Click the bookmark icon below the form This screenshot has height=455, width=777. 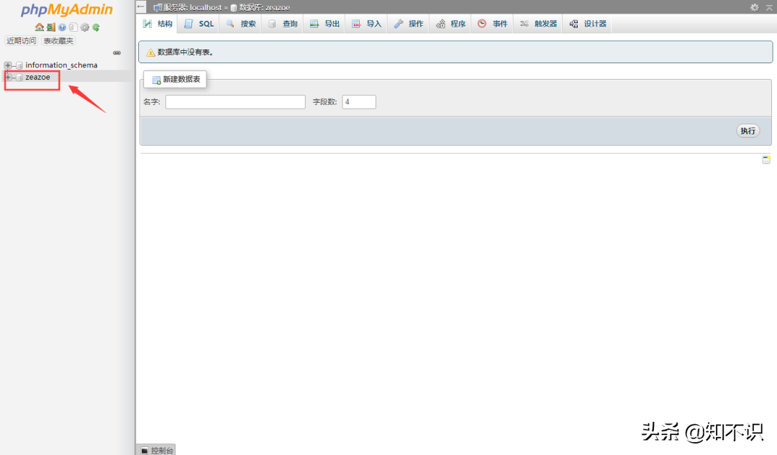coord(766,160)
